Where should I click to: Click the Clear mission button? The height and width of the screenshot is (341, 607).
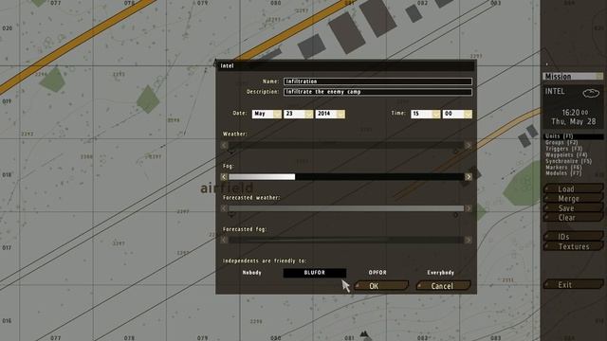click(x=573, y=217)
